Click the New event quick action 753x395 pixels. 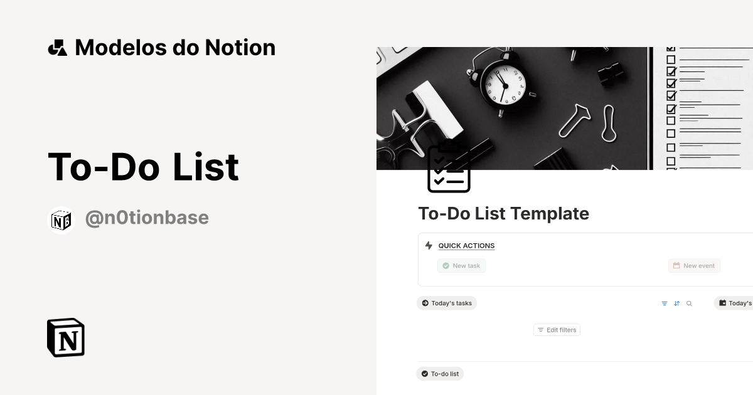pos(694,265)
